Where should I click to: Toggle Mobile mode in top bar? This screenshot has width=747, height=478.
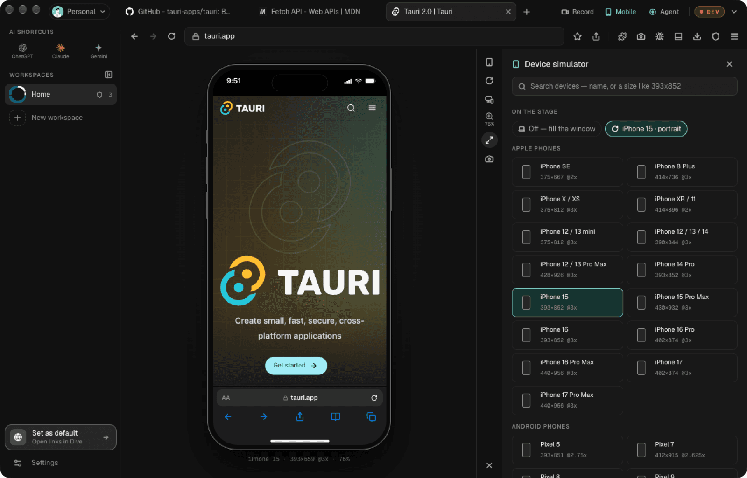[x=620, y=12]
